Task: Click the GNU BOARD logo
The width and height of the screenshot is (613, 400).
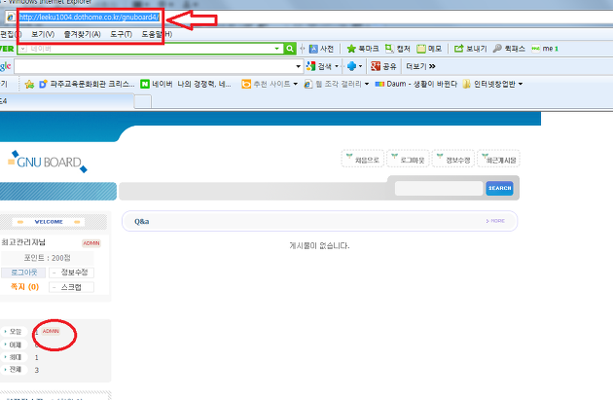Action: pyautogui.click(x=48, y=162)
